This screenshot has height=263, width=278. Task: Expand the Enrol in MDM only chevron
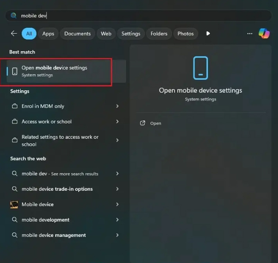(x=117, y=106)
